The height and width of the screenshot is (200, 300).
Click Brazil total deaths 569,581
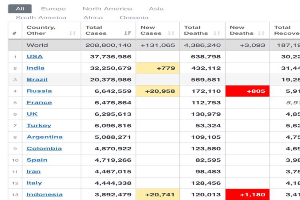pos(206,80)
